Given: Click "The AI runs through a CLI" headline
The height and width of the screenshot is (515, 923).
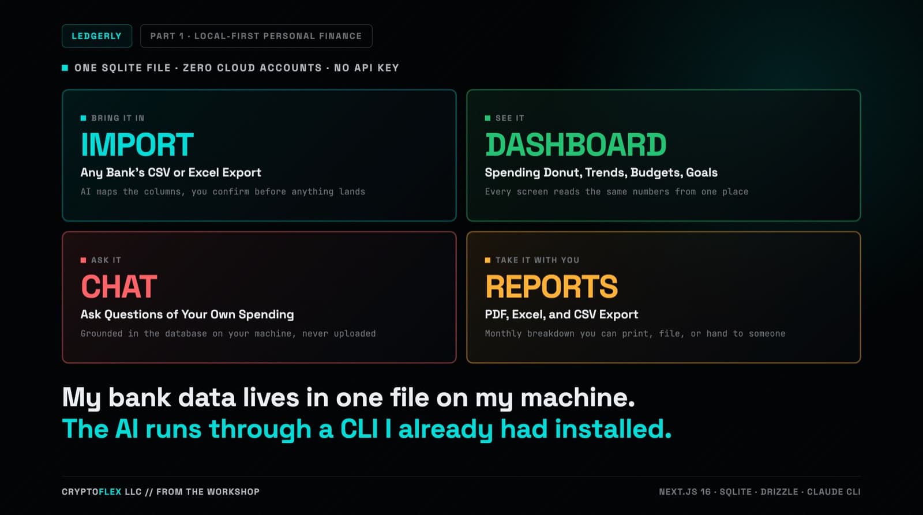Looking at the screenshot, I should pos(367,429).
